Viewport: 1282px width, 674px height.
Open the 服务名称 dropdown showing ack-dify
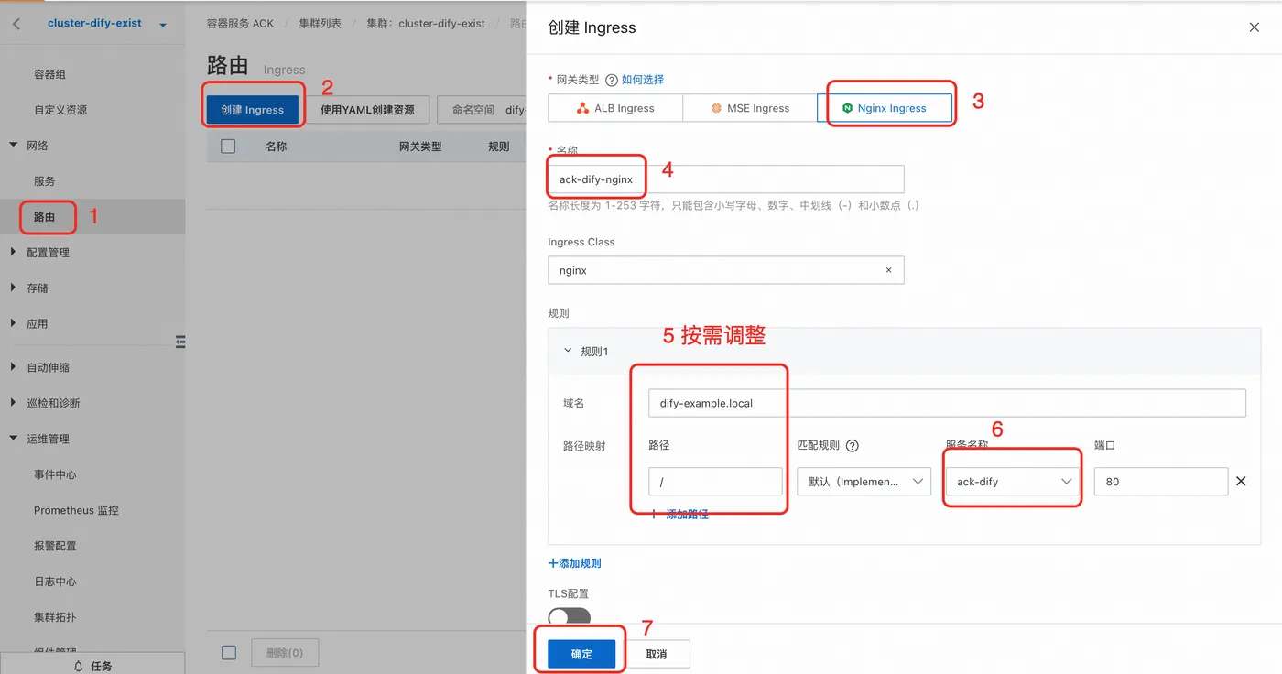[x=1013, y=482]
